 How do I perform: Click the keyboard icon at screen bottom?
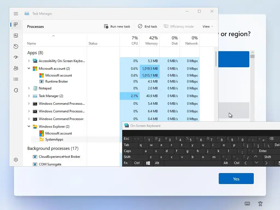[247, 203]
